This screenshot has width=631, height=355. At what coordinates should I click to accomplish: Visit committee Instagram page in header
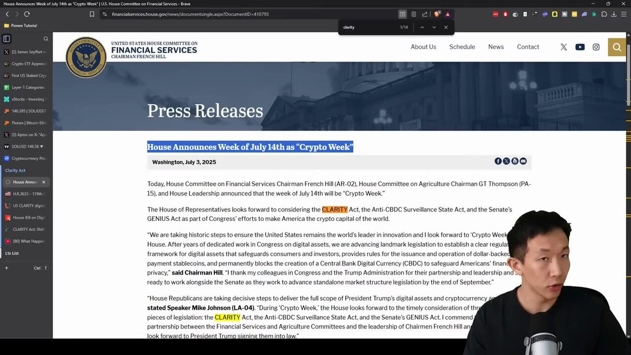pyautogui.click(x=596, y=47)
